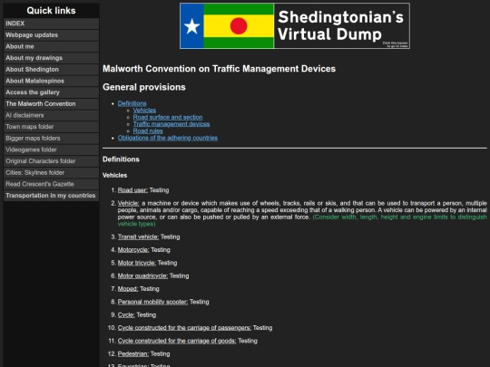Image resolution: width=490 pixels, height=367 pixels.
Task: Select Access the gallery link
Action: [51, 92]
